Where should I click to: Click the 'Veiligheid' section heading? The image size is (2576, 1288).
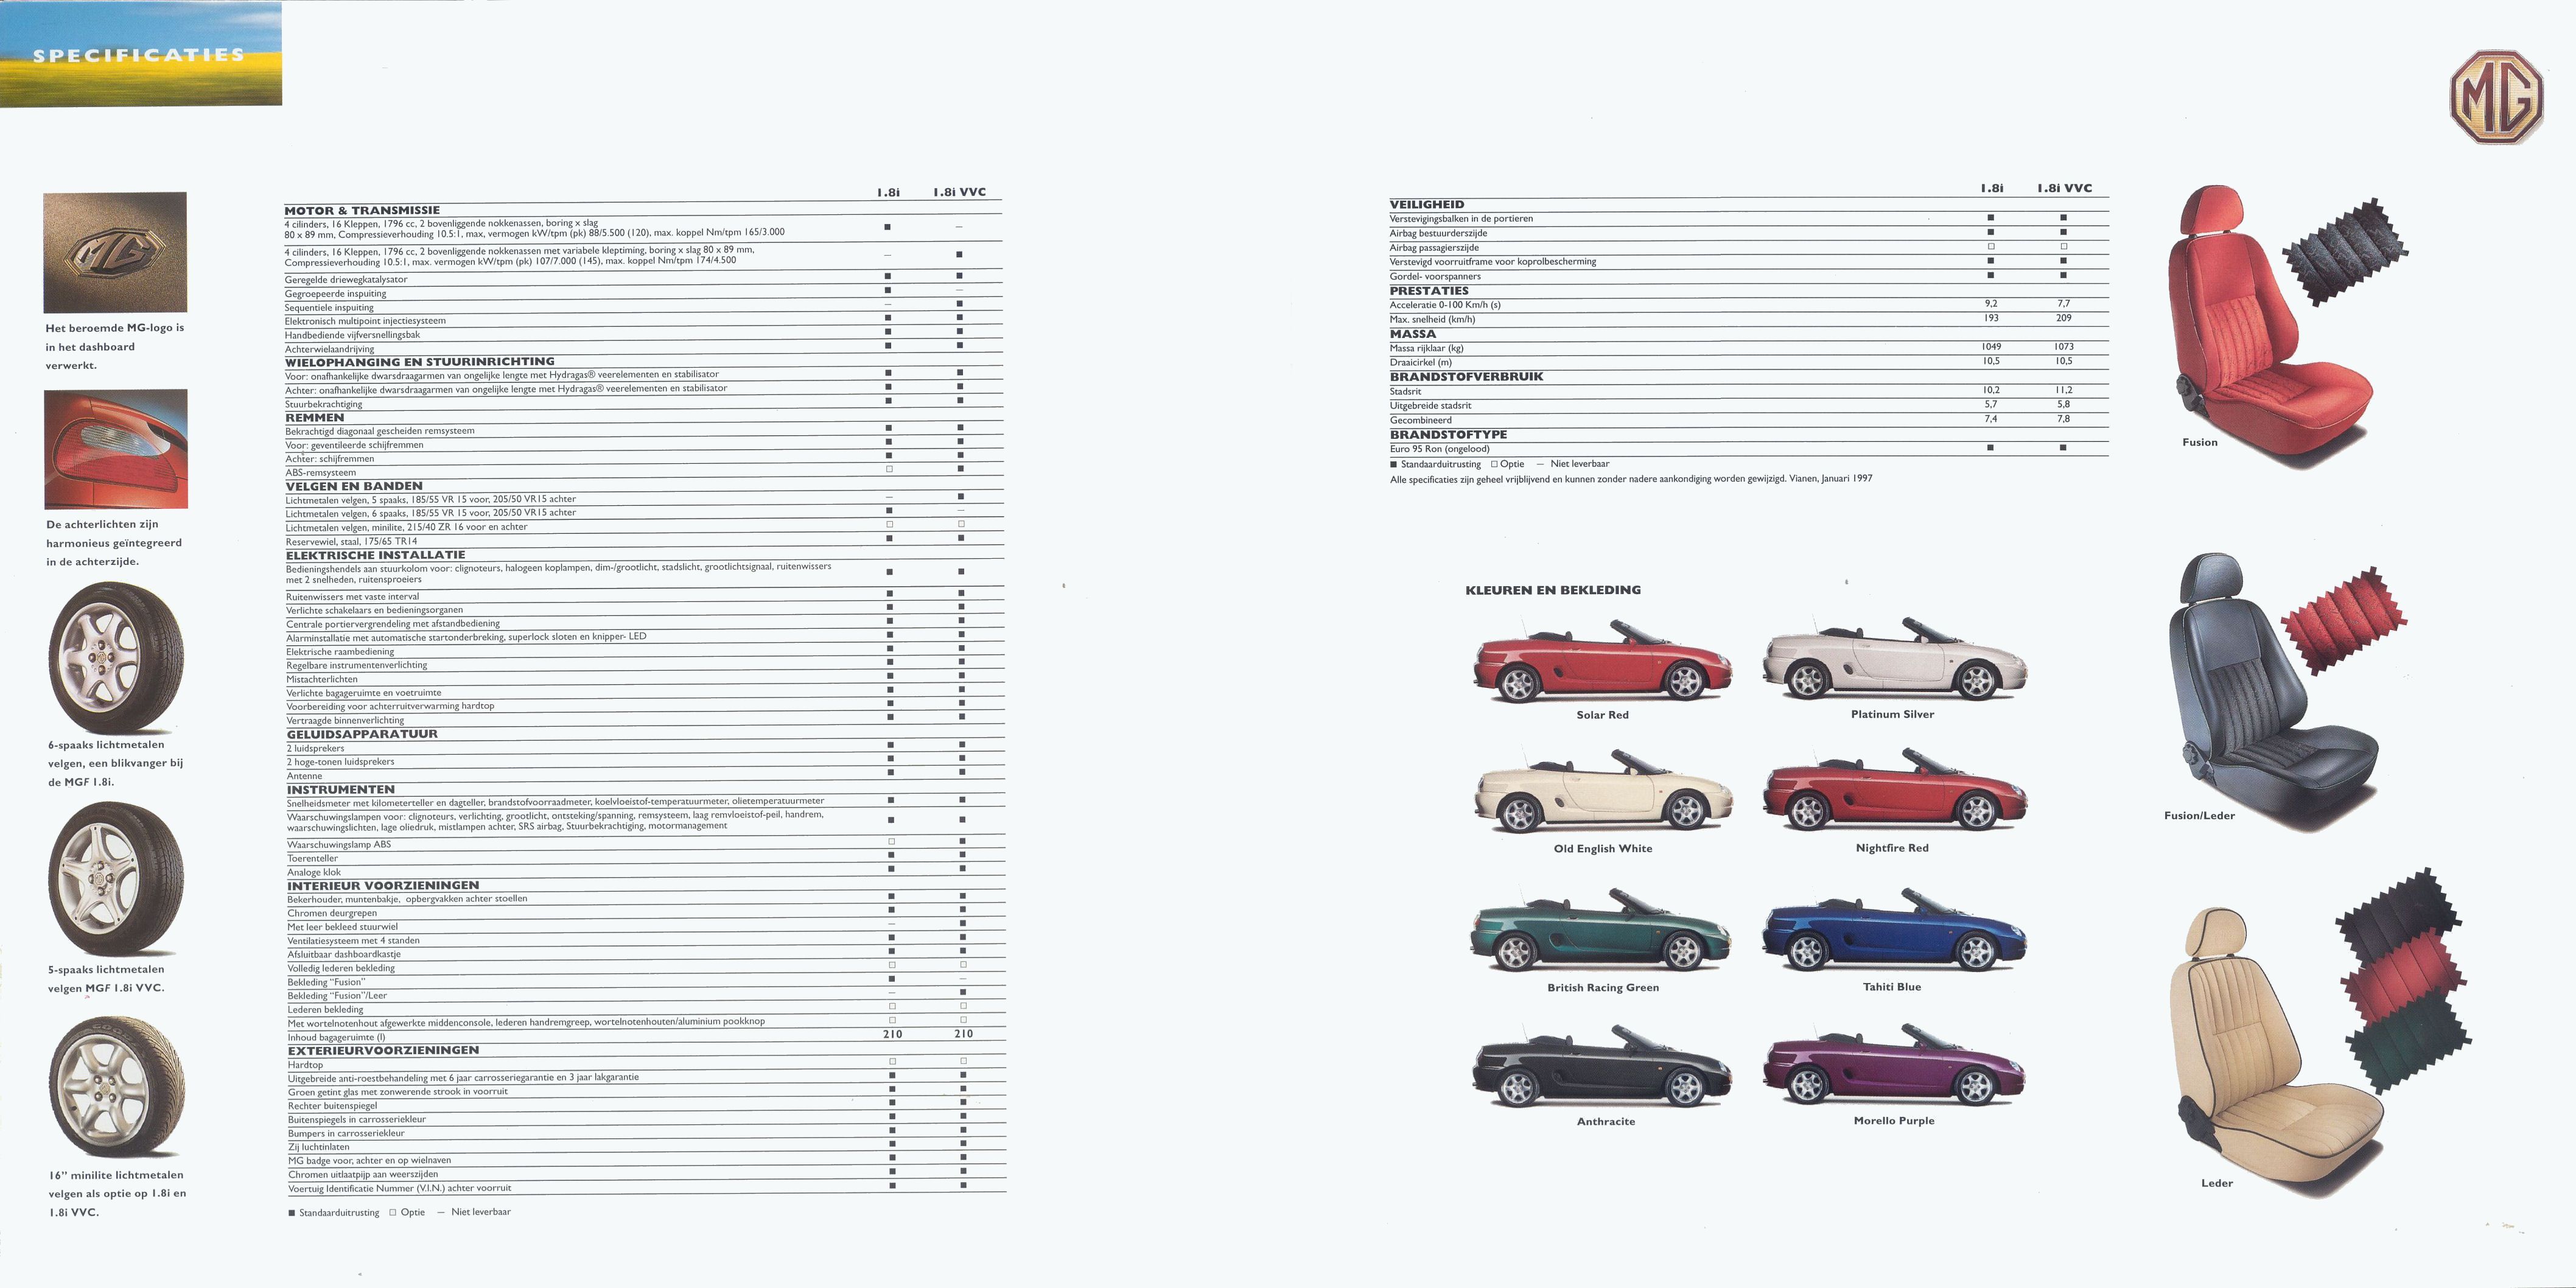[x=1427, y=204]
